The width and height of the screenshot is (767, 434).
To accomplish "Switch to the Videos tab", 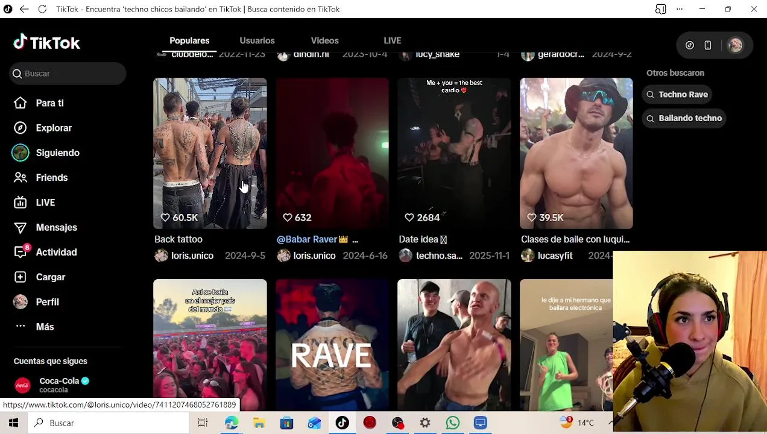I will click(324, 40).
